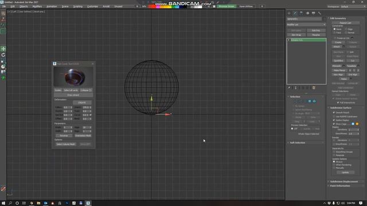This screenshot has width=367, height=206.
Task: Open the Animation menu
Action: [x=52, y=6]
